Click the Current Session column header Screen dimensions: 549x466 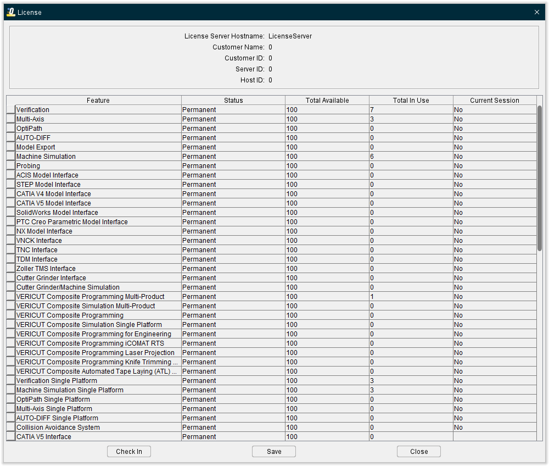click(495, 100)
